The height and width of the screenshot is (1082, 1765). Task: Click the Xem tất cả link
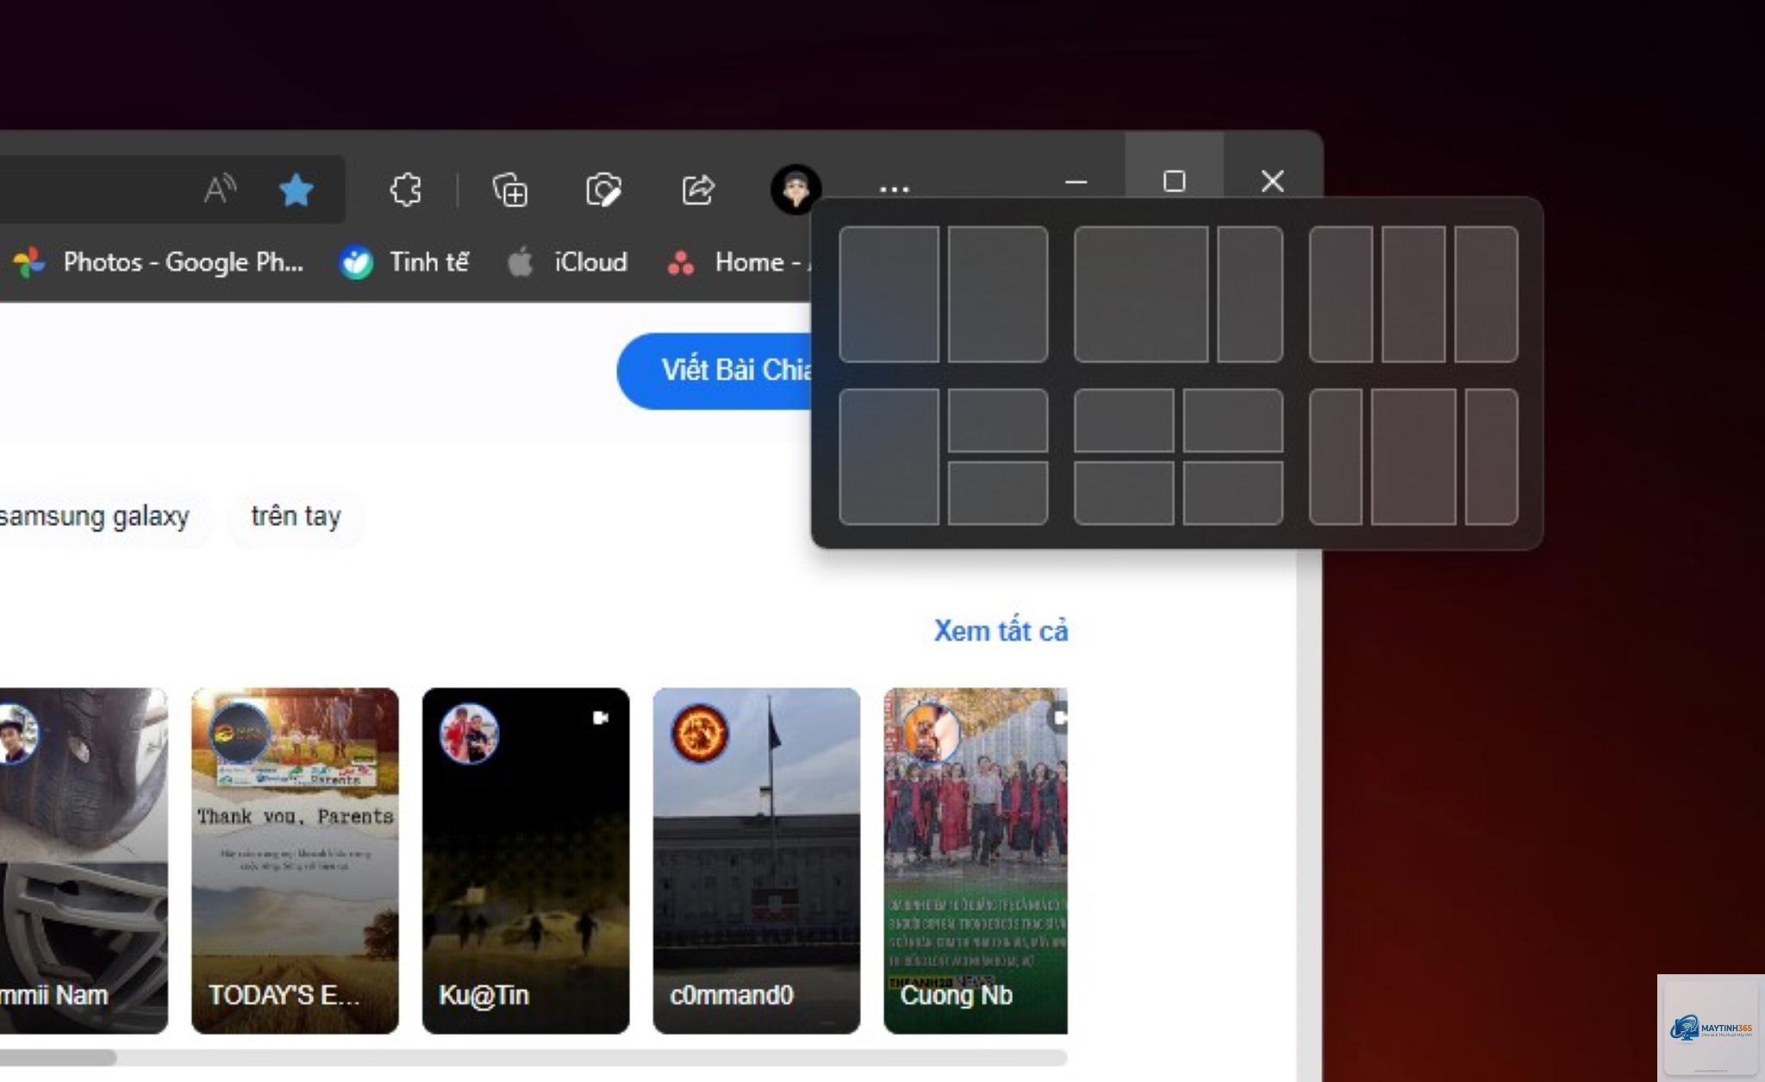(x=1001, y=630)
